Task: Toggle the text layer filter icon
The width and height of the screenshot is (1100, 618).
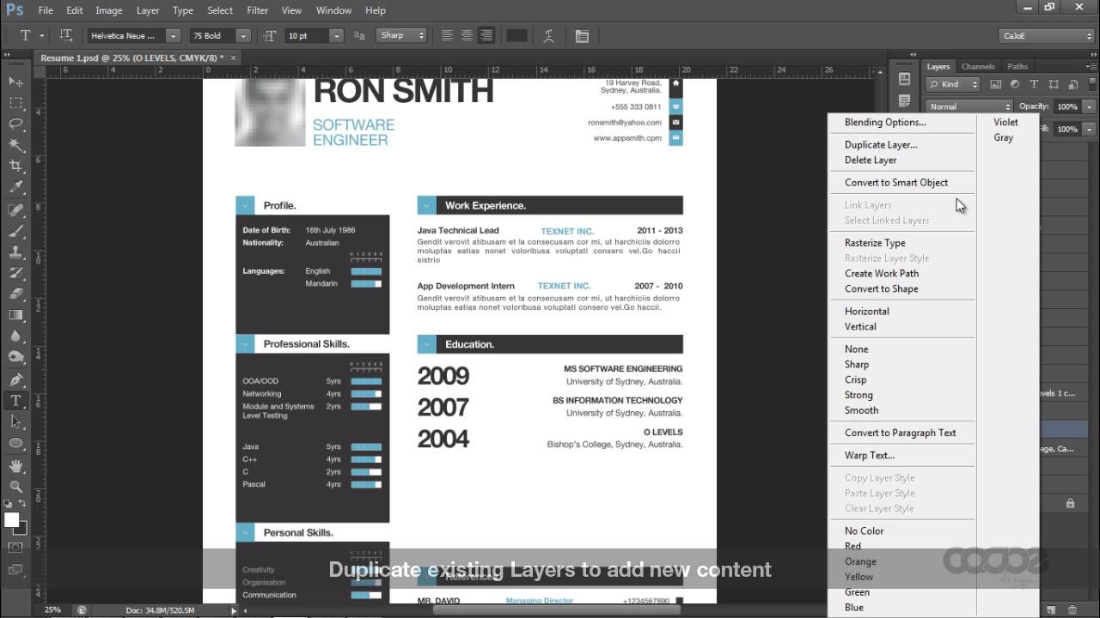Action: tap(1034, 84)
